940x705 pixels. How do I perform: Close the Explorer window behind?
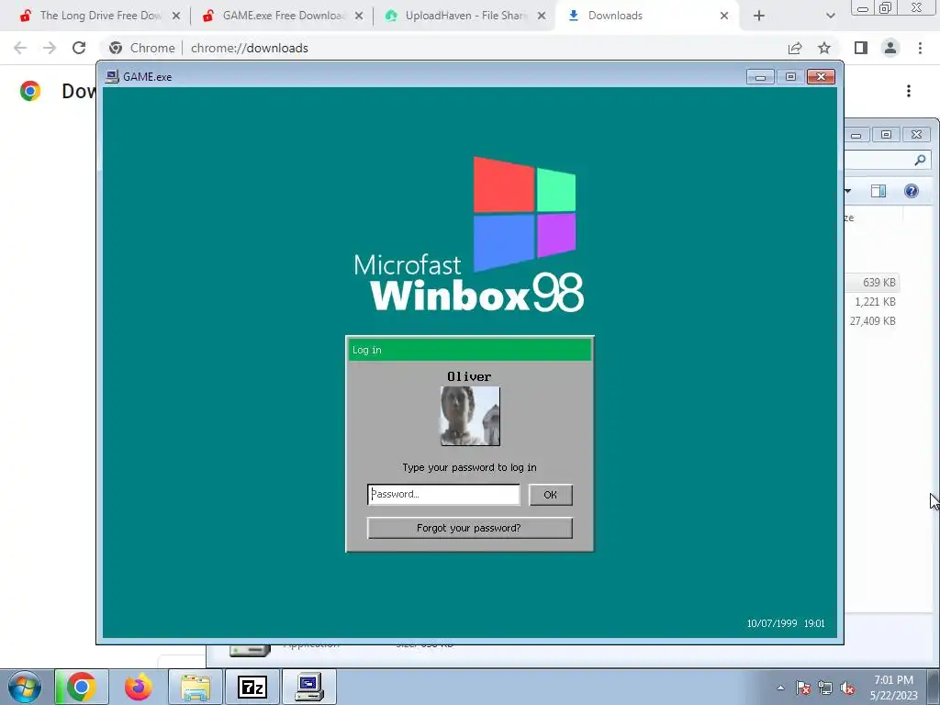tap(916, 135)
